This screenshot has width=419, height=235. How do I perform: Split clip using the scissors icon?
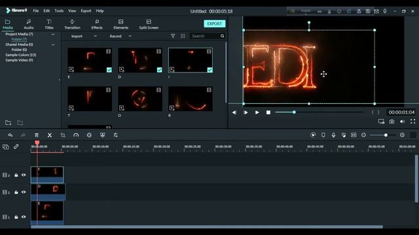(50, 135)
